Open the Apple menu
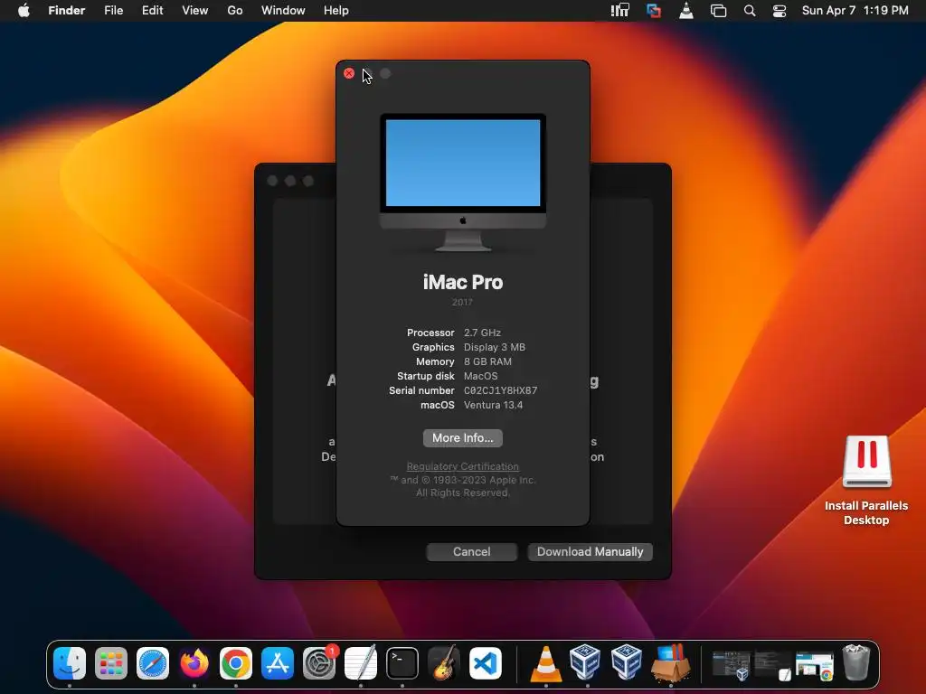 point(24,11)
